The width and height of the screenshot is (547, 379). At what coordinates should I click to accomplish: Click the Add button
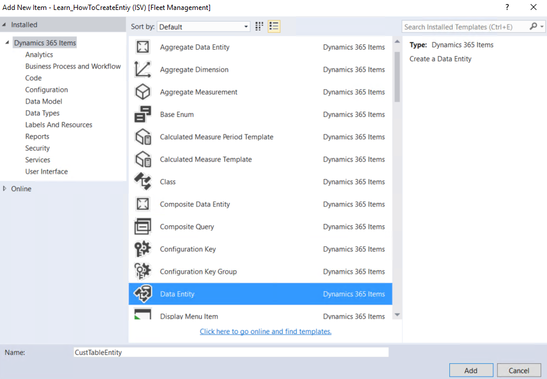point(471,371)
